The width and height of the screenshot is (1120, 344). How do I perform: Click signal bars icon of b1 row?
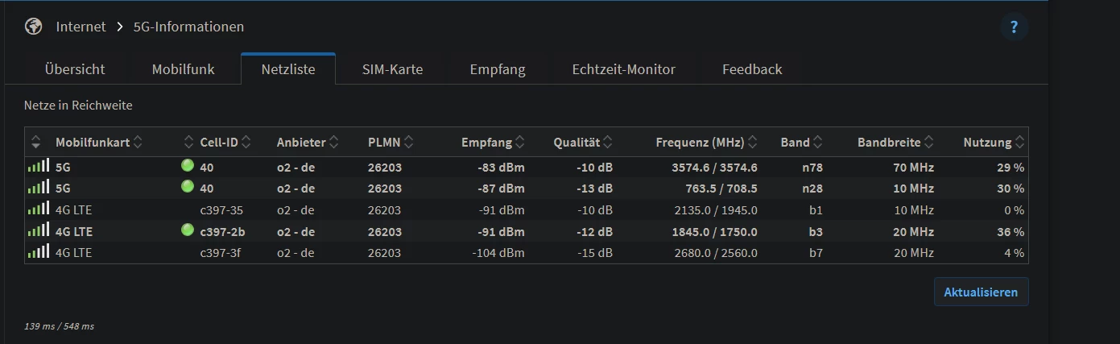[38, 210]
